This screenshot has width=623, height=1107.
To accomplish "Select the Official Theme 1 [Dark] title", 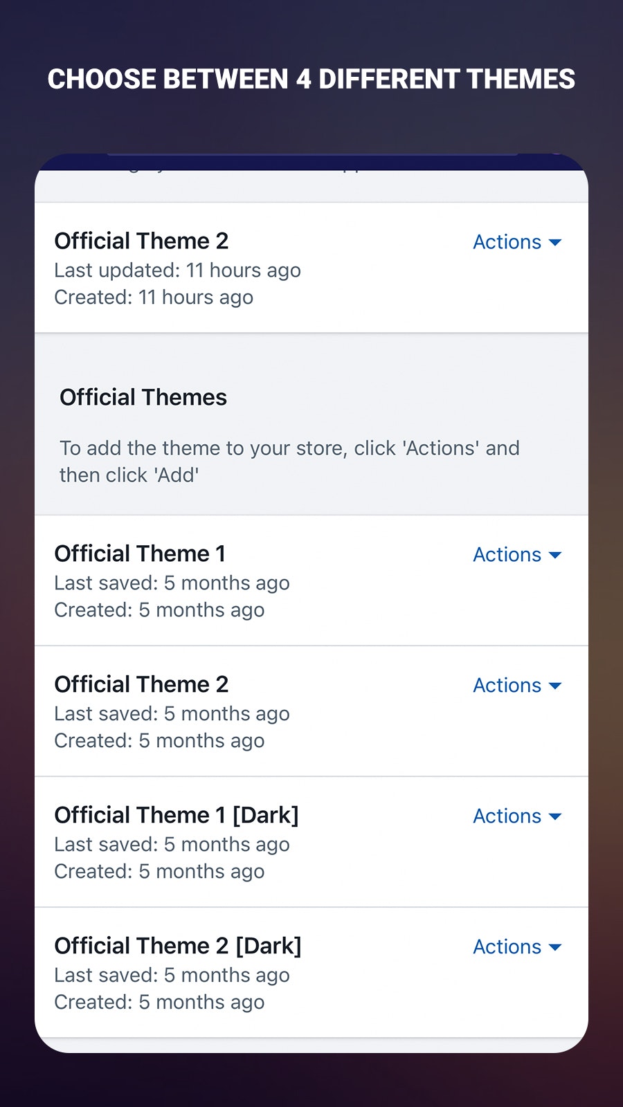I will (x=177, y=815).
